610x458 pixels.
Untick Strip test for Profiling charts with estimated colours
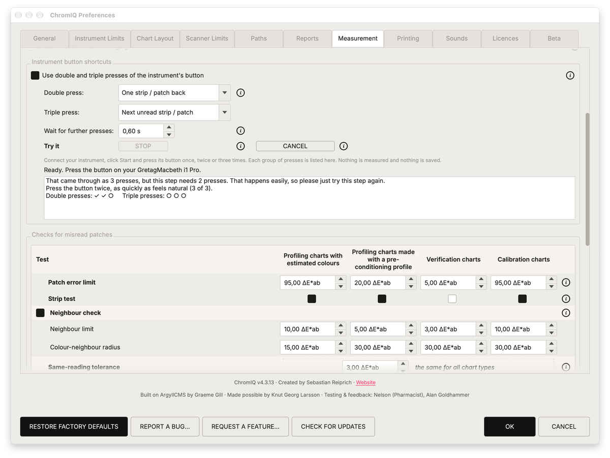coord(312,299)
